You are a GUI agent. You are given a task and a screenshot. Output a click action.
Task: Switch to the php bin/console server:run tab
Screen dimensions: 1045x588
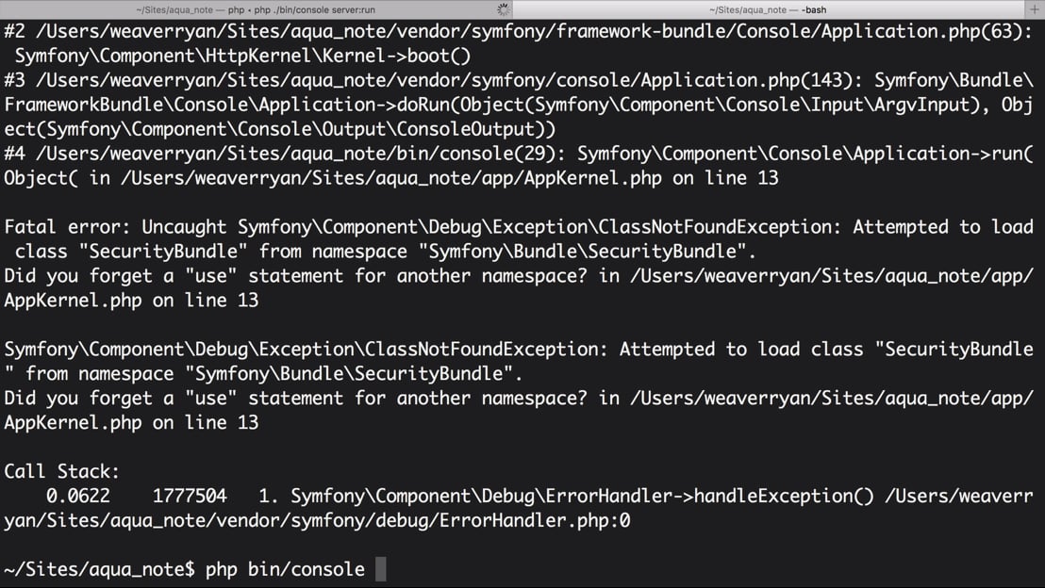[256, 9]
